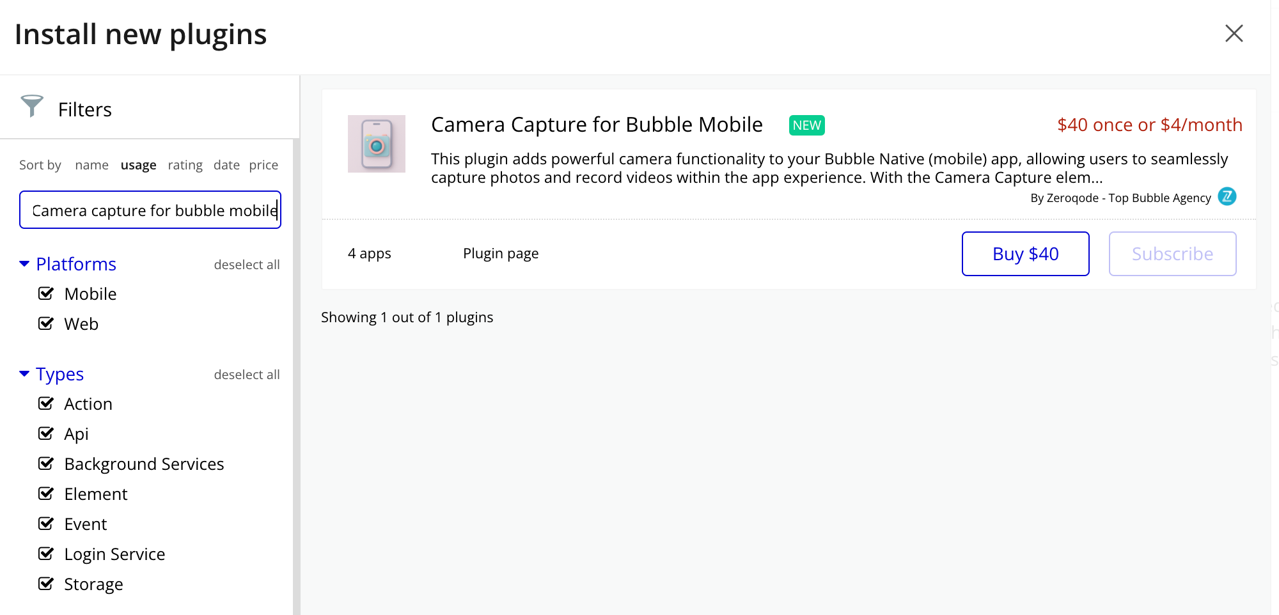
Task: Open the Plugin page link
Action: pos(501,254)
